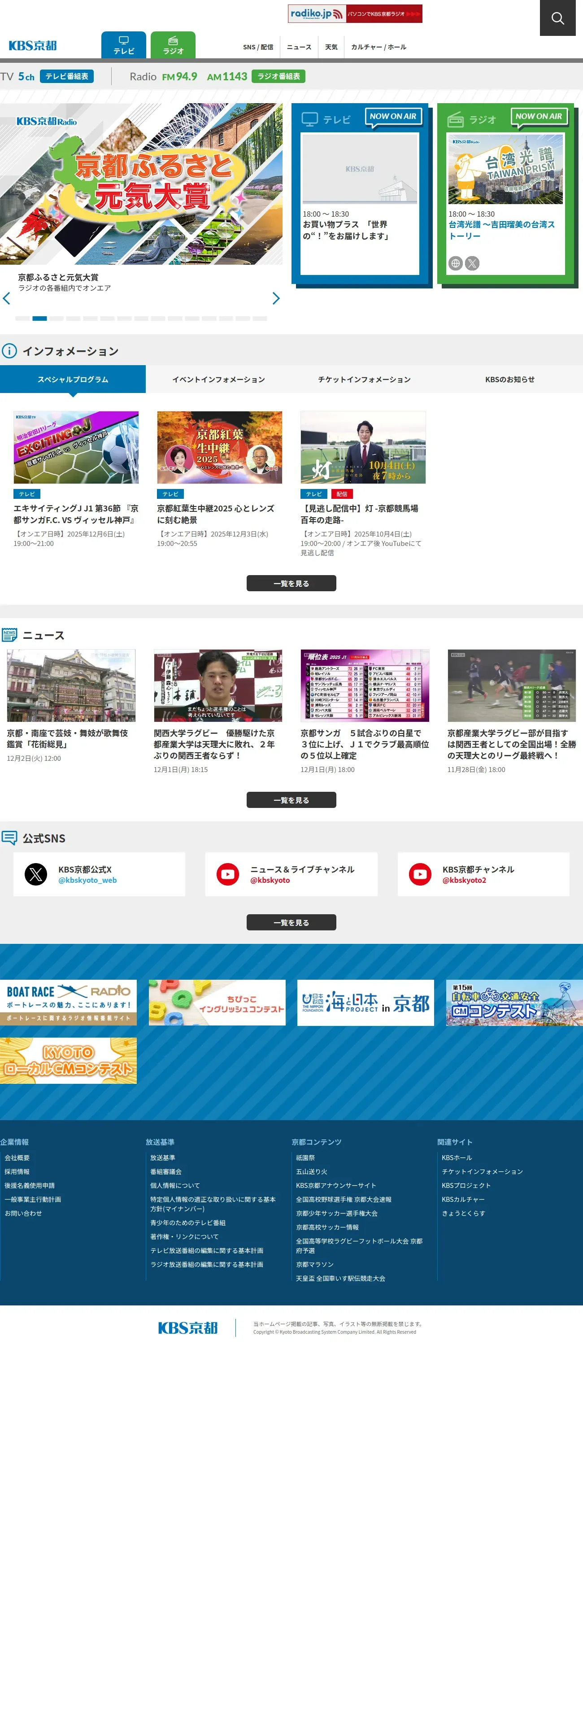Click the KBS京都 header logo
The width and height of the screenshot is (583, 1728).
33,46
